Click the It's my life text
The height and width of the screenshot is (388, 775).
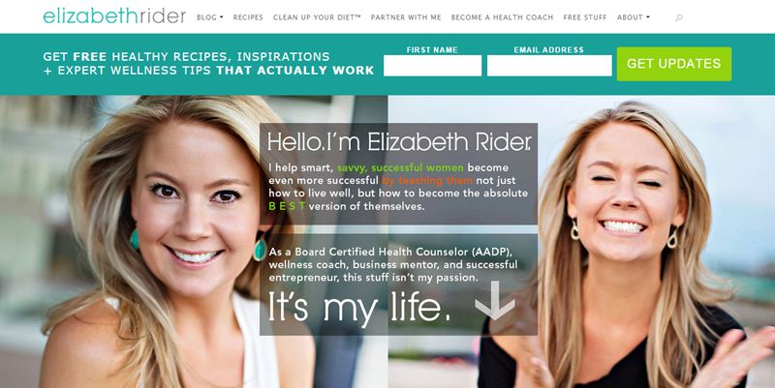pos(359,307)
